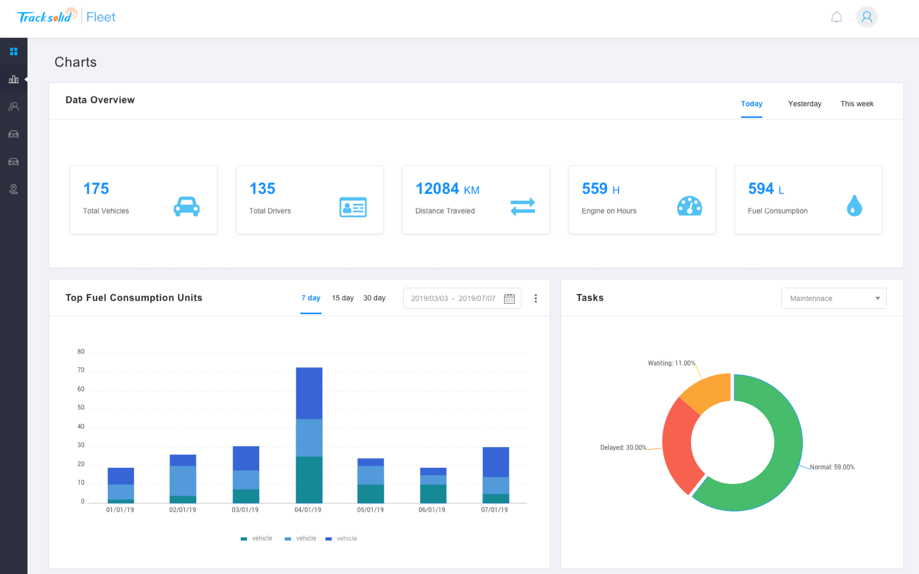Toggle the dark blue vehicle legend series

coord(342,538)
